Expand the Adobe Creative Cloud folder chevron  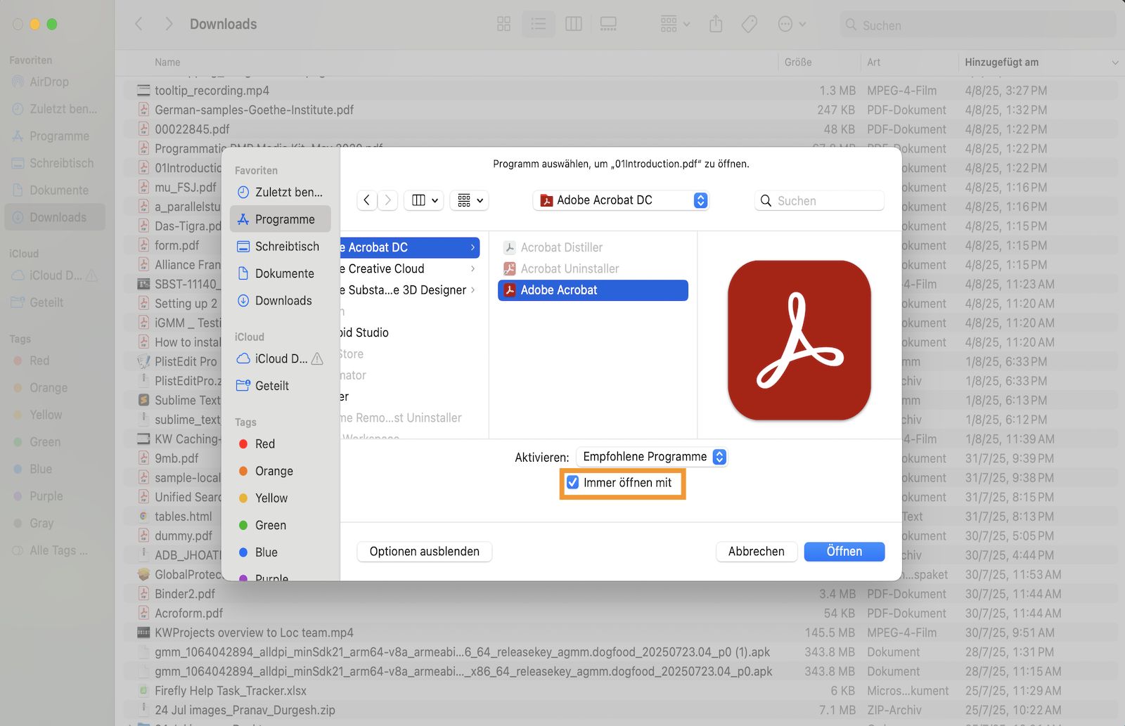click(472, 268)
